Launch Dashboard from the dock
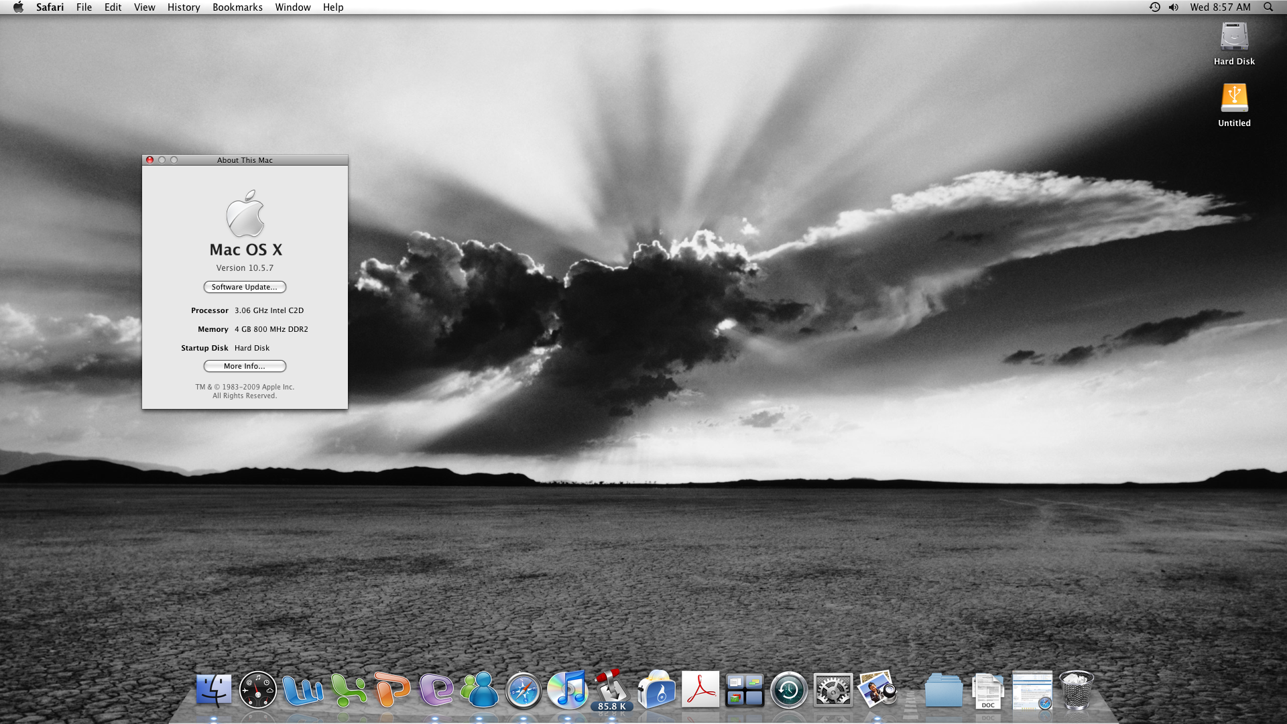Viewport: 1287px width, 724px height. tap(258, 690)
